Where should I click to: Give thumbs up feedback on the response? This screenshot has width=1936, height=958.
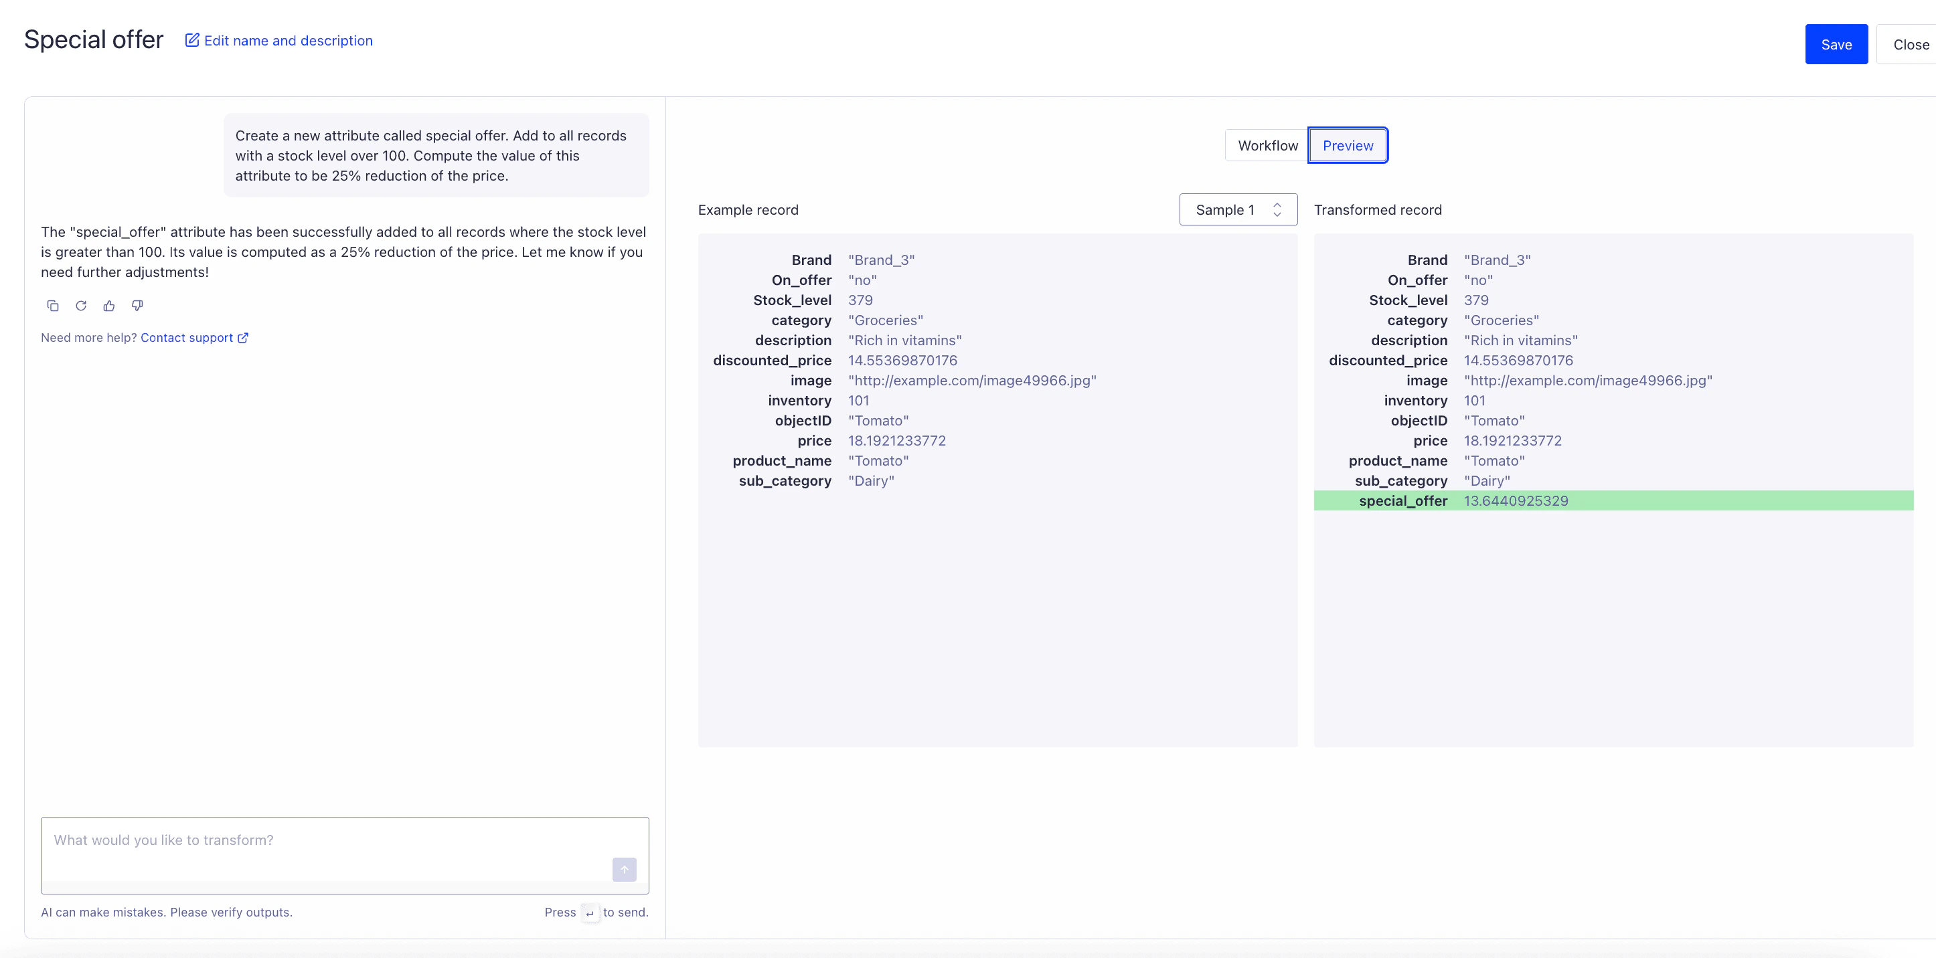pos(109,306)
